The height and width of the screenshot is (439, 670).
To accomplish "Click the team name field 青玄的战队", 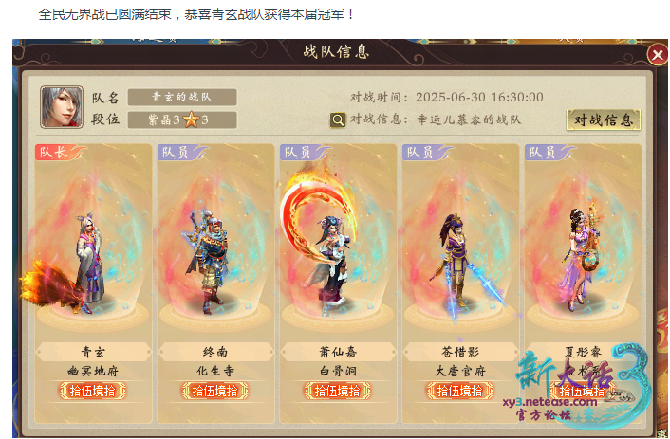I will 182,97.
